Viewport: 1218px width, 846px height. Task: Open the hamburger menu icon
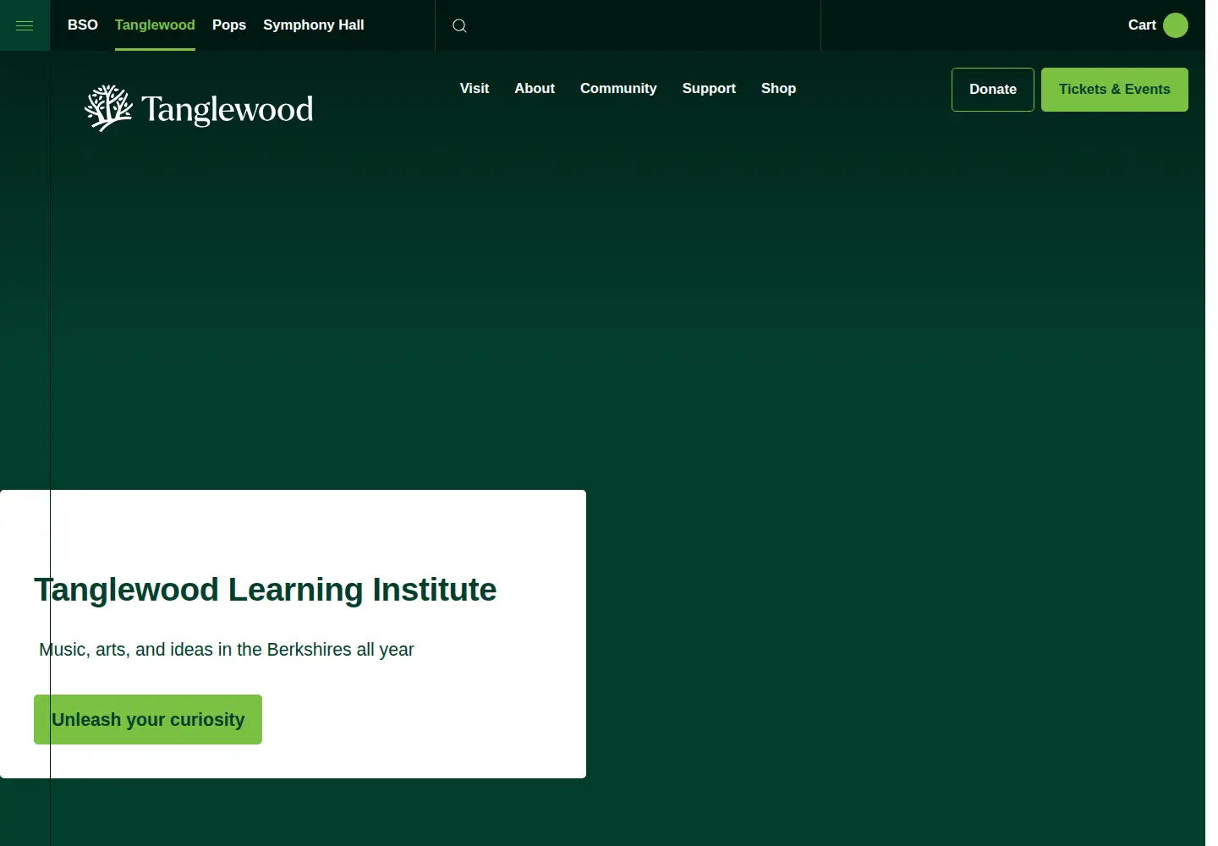click(x=25, y=25)
